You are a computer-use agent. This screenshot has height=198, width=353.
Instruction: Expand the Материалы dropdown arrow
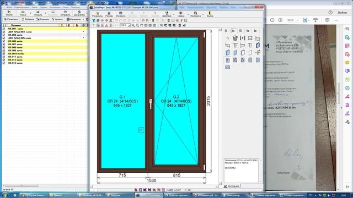pyautogui.click(x=83, y=19)
